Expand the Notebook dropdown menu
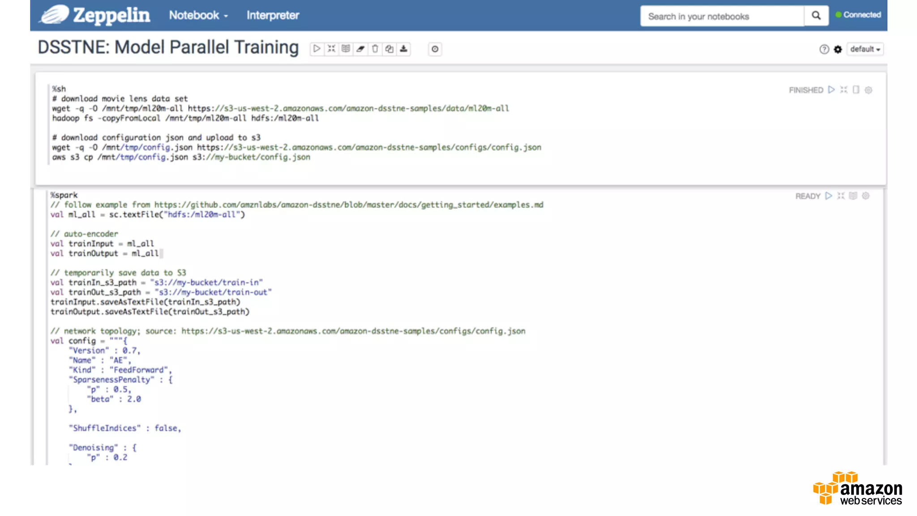Screen dimensions: 917x516 (198, 15)
